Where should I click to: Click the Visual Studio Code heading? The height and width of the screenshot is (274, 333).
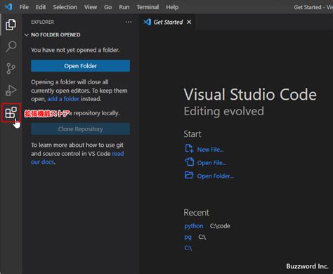pyautogui.click(x=250, y=95)
